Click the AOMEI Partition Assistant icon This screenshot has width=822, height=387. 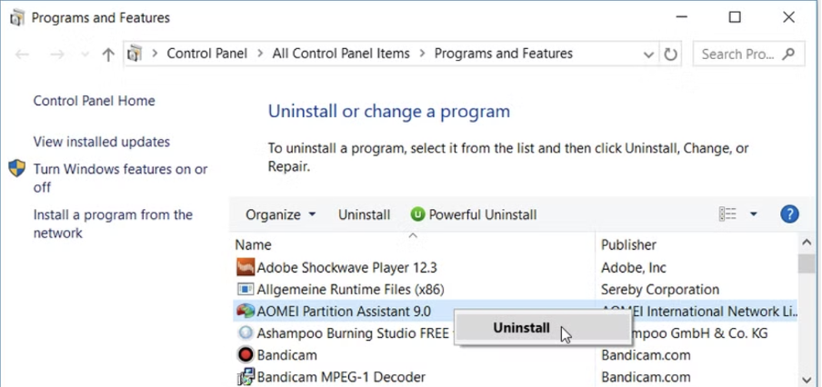point(245,312)
